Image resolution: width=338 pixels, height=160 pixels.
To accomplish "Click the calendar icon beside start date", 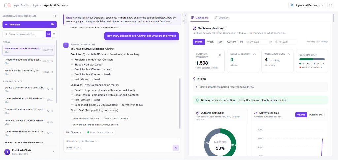I will [241, 42].
